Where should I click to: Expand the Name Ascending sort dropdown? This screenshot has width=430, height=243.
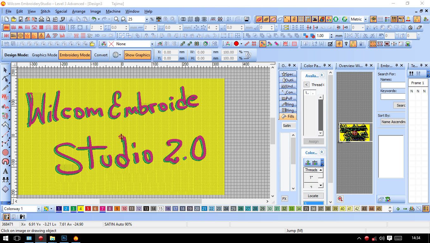(x=393, y=122)
